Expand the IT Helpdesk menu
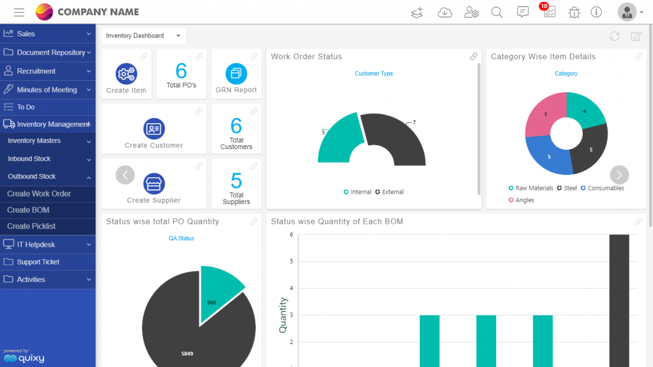 pyautogui.click(x=47, y=245)
